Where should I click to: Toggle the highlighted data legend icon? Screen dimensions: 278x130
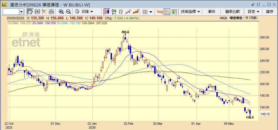167,12
